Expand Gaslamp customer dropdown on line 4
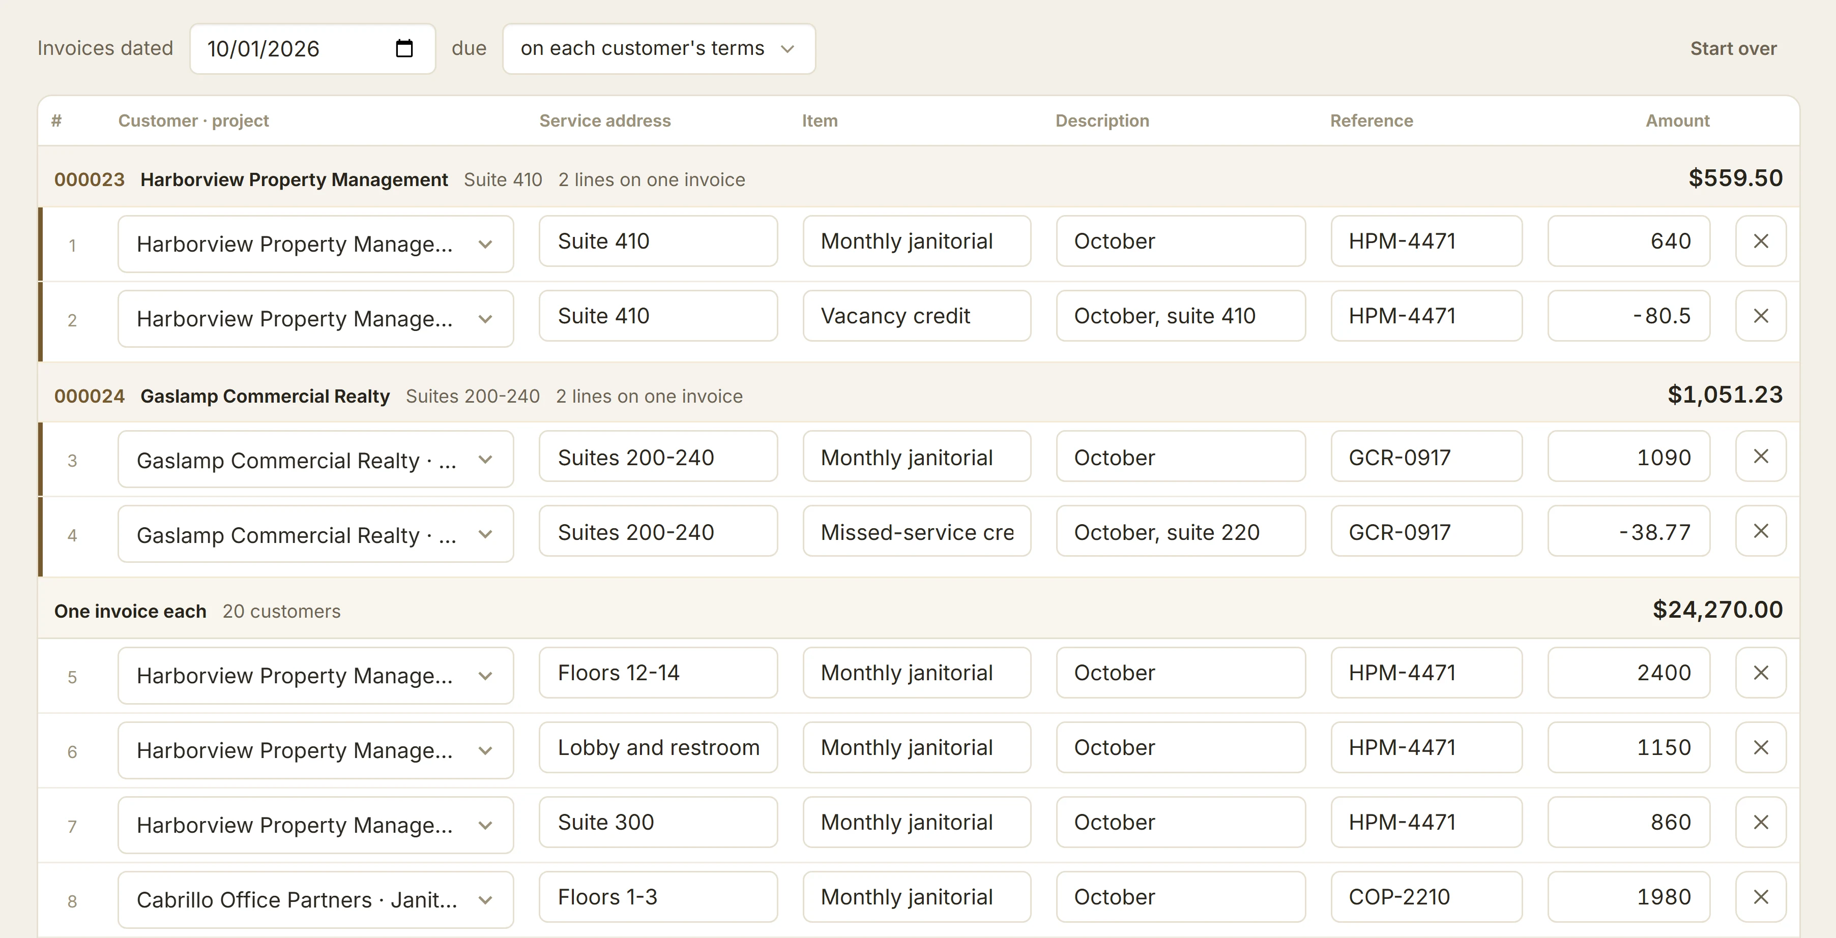The image size is (1836, 938). [315, 534]
